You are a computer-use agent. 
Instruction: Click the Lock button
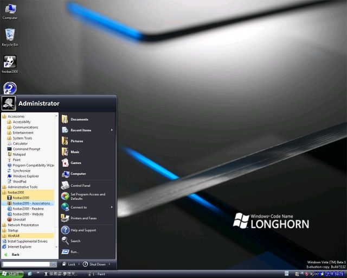[x=69, y=264]
